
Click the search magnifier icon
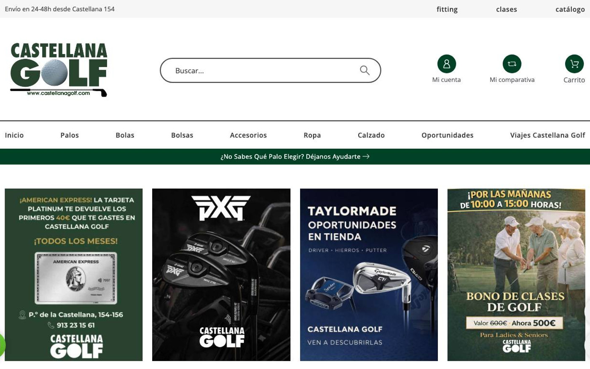(x=365, y=70)
